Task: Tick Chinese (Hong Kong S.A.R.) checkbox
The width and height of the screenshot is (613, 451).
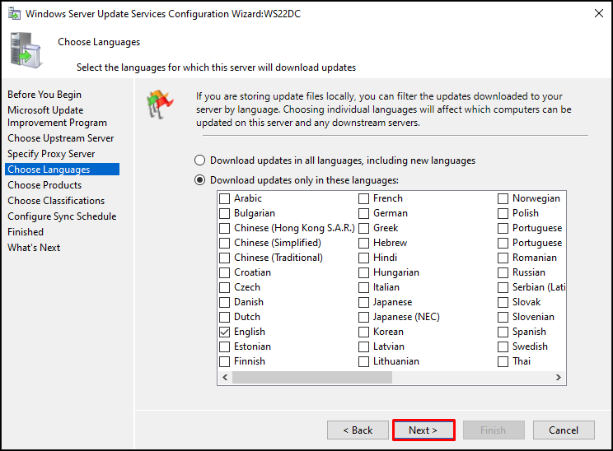Action: 224,229
